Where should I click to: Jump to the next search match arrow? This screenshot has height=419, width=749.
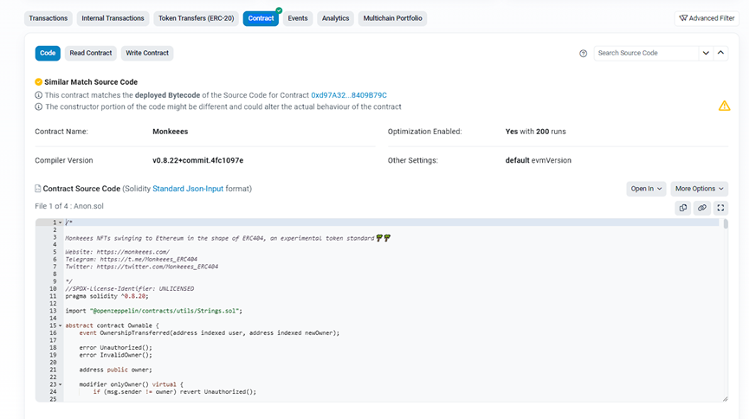point(706,53)
